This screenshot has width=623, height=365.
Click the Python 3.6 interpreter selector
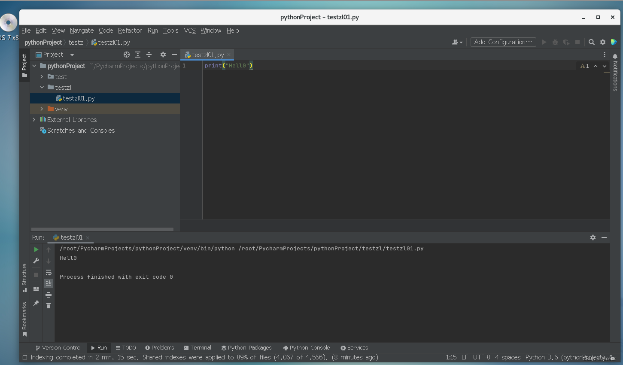pyautogui.click(x=565, y=357)
